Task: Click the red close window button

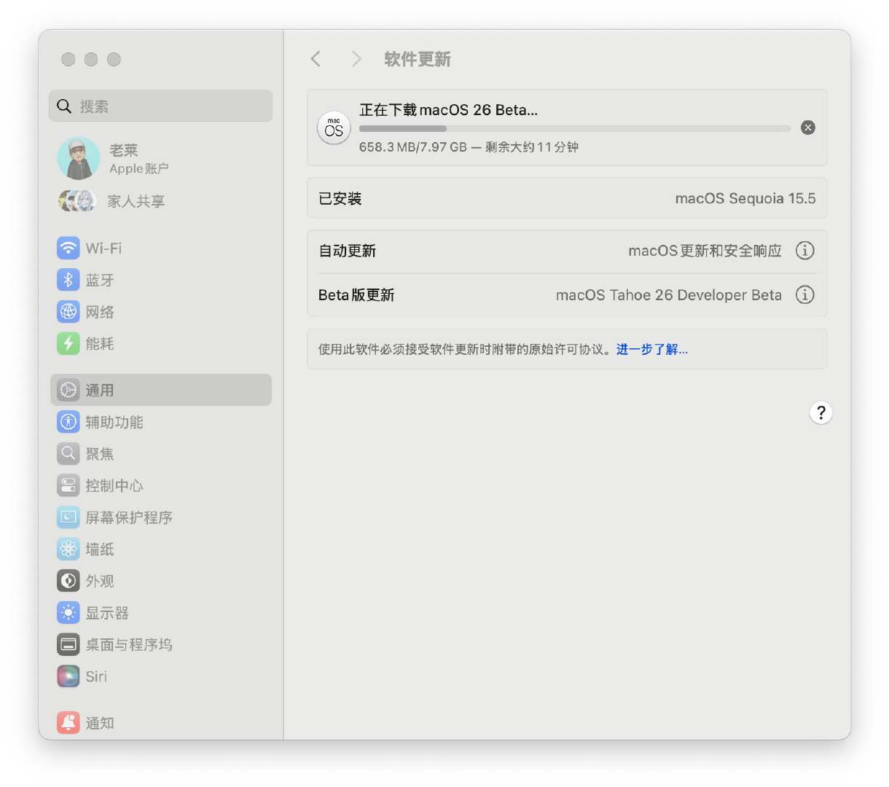Action: (x=68, y=59)
